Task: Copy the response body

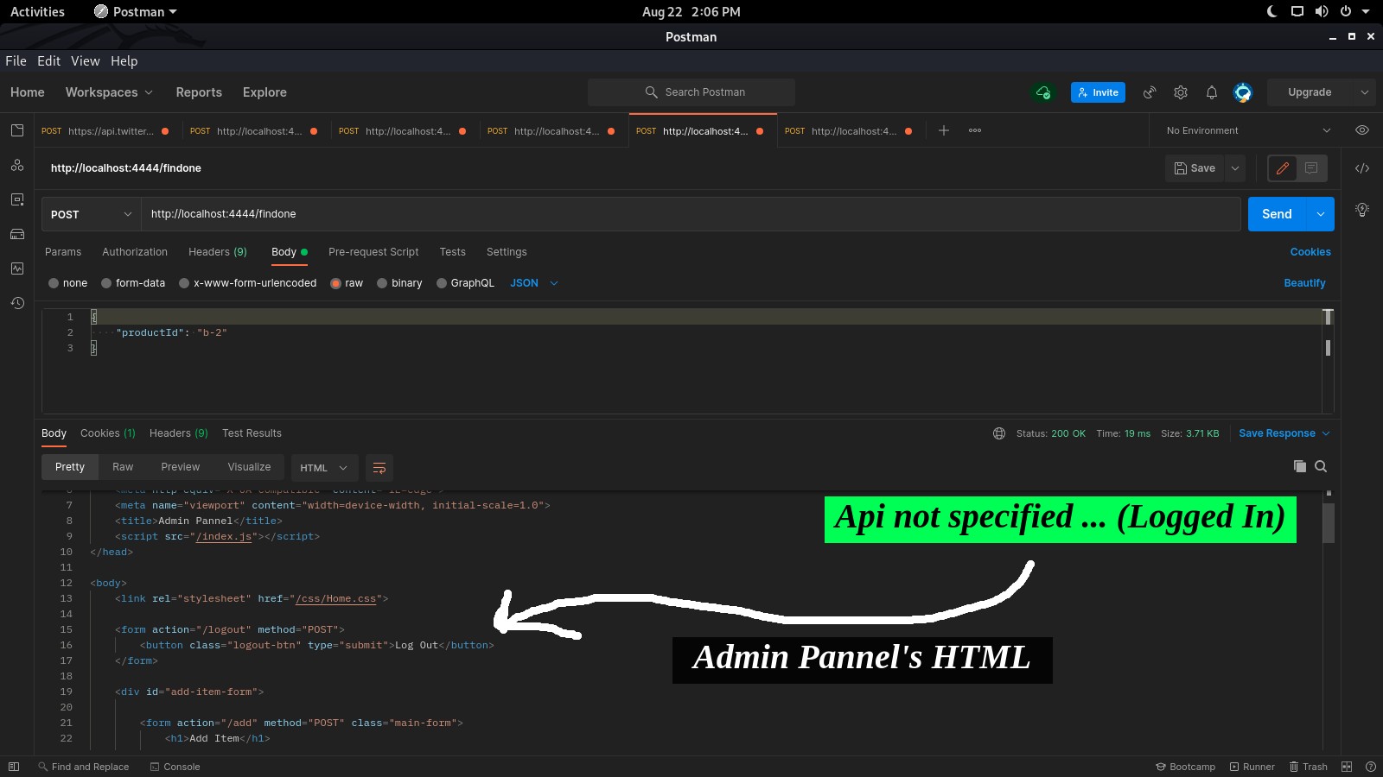Action: tap(1299, 466)
